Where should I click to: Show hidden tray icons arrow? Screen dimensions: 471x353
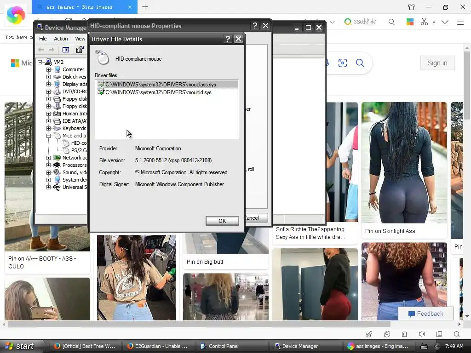click(x=437, y=347)
